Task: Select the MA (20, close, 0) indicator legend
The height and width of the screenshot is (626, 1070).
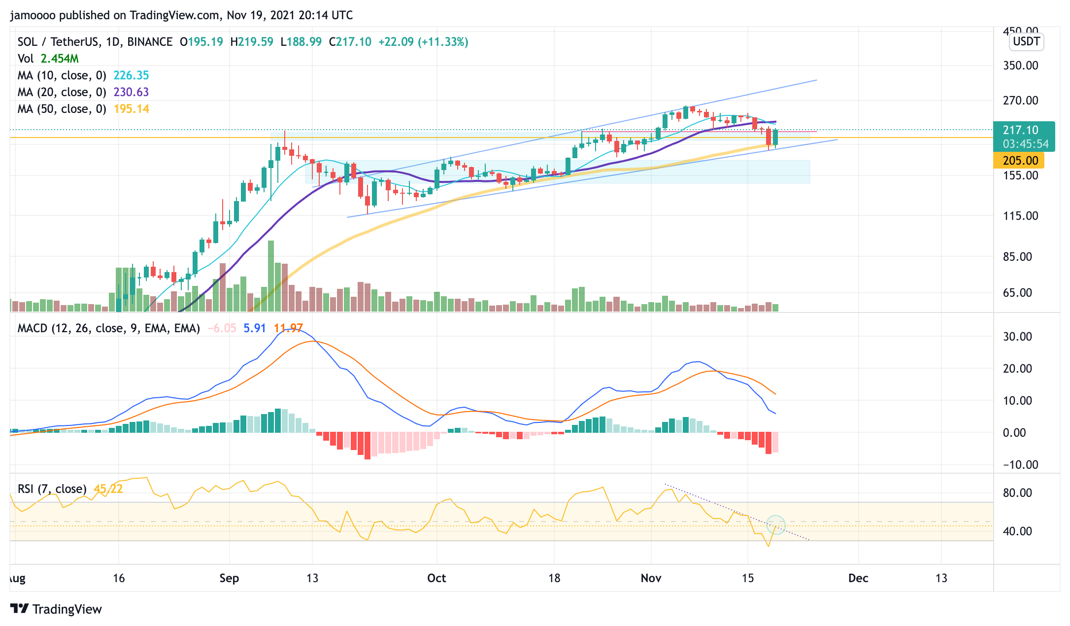Action: click(62, 92)
